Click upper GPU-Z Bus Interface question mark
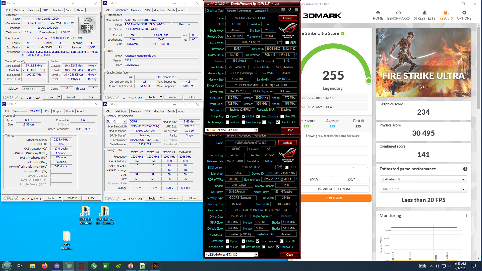The image size is (482, 271). (x=296, y=55)
